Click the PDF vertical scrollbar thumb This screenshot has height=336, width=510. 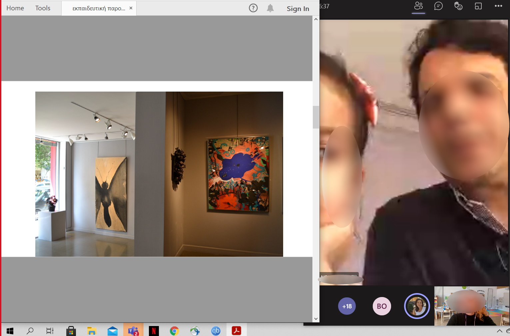[x=316, y=117]
